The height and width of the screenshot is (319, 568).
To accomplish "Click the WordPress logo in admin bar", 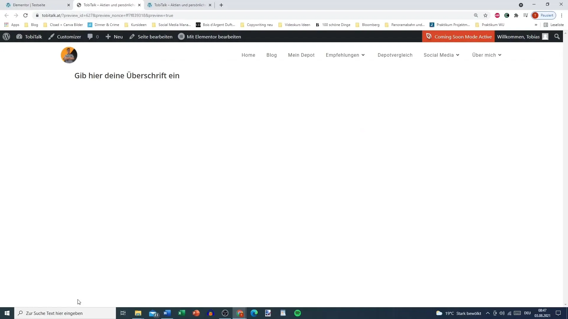I will [x=6, y=37].
